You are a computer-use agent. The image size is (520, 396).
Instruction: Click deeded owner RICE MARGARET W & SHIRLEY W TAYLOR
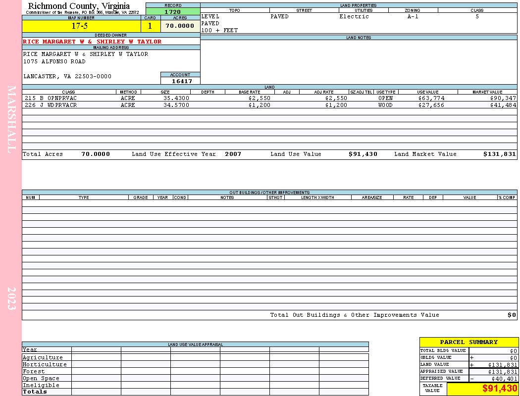92,42
